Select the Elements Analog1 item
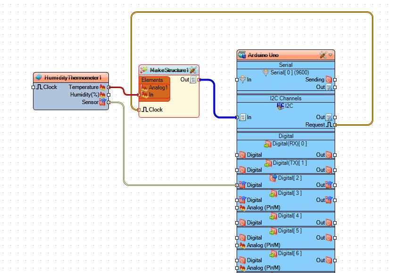Screen dimensions: 395x273 pos(155,87)
